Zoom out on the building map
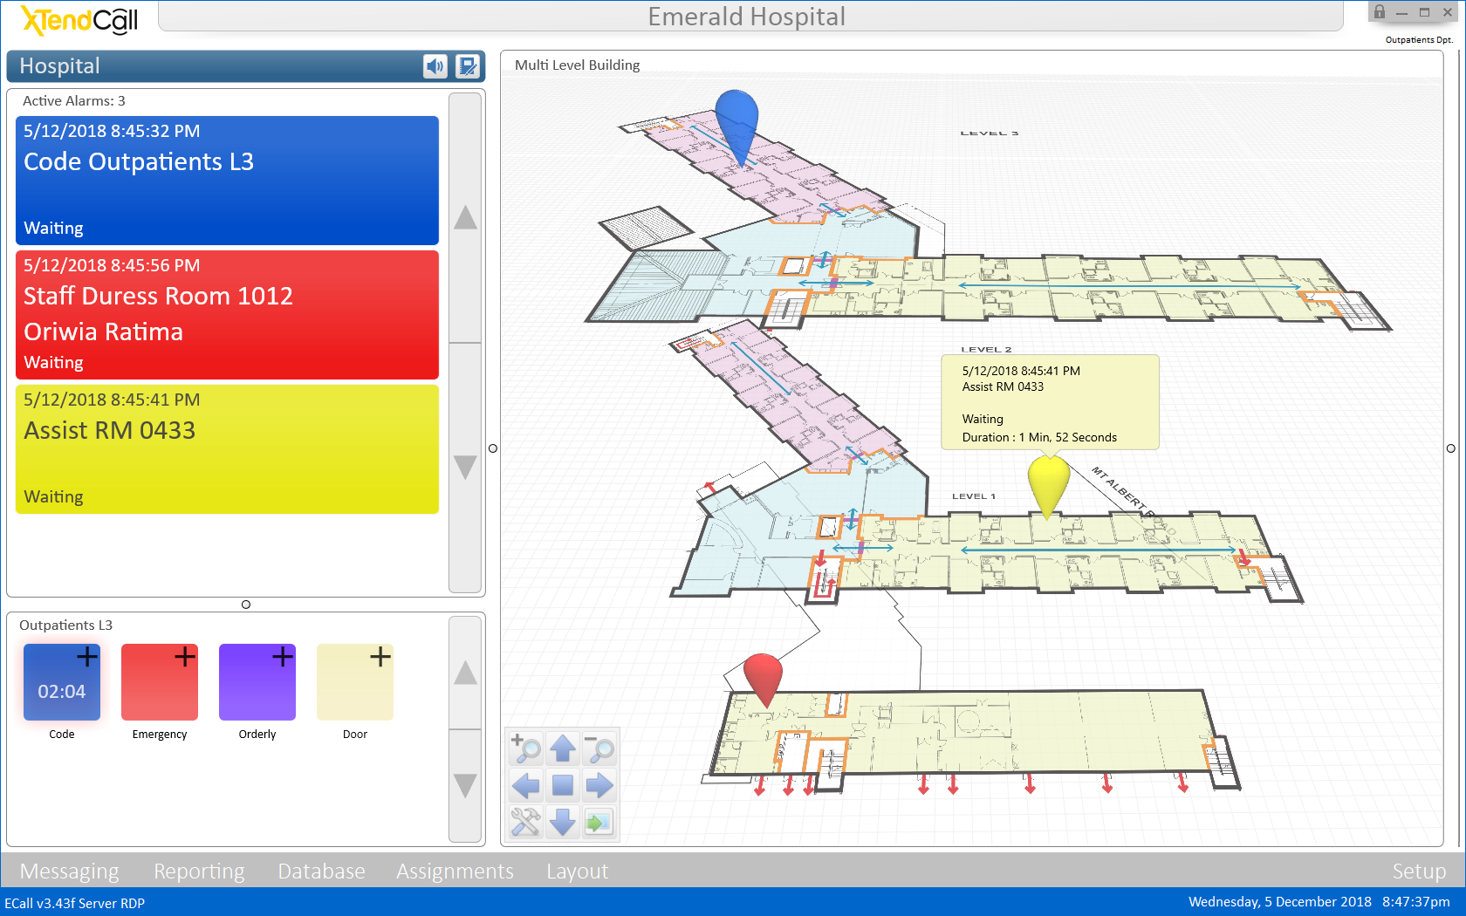The width and height of the screenshot is (1466, 916). (x=599, y=749)
